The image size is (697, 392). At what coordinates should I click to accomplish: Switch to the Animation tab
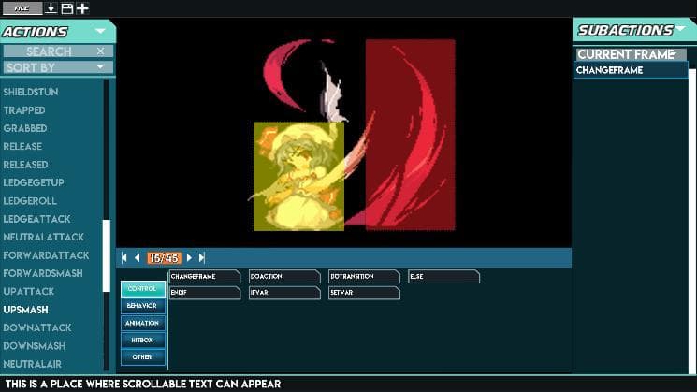[x=143, y=323]
